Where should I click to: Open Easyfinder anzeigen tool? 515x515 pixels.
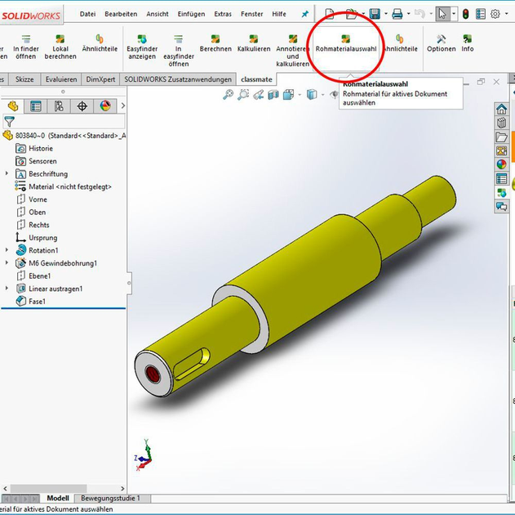[x=141, y=45]
